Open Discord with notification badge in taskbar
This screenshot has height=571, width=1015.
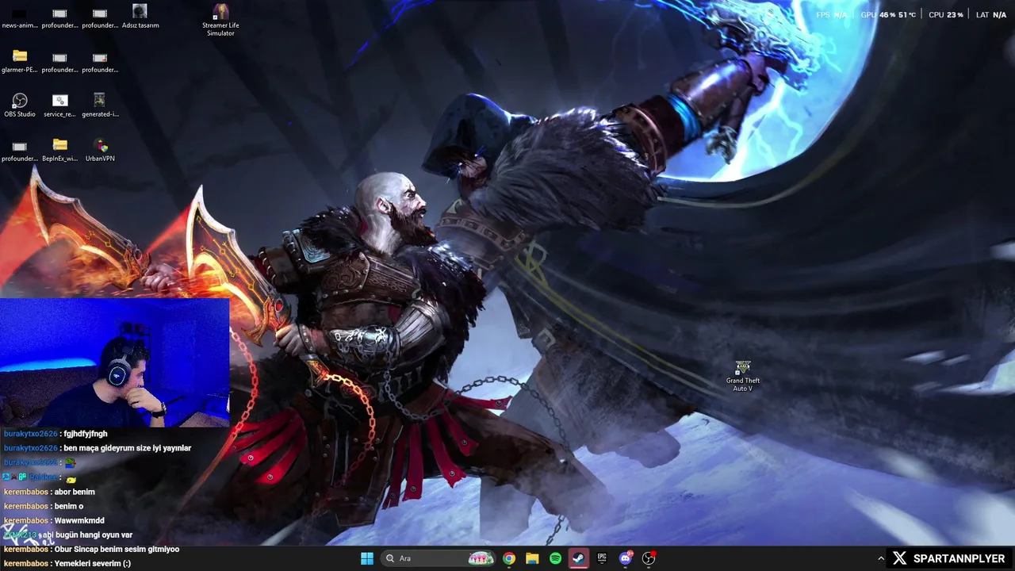pos(626,558)
